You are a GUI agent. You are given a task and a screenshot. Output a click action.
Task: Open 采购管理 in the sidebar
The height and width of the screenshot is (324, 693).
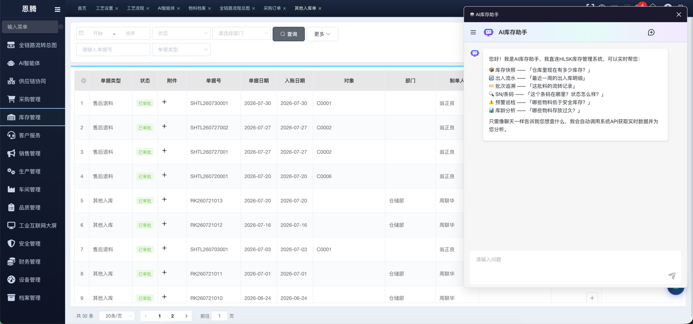[x=32, y=99]
